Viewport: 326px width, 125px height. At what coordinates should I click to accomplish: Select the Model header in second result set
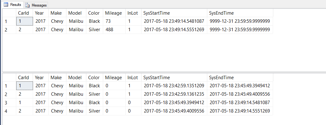coord(75,78)
